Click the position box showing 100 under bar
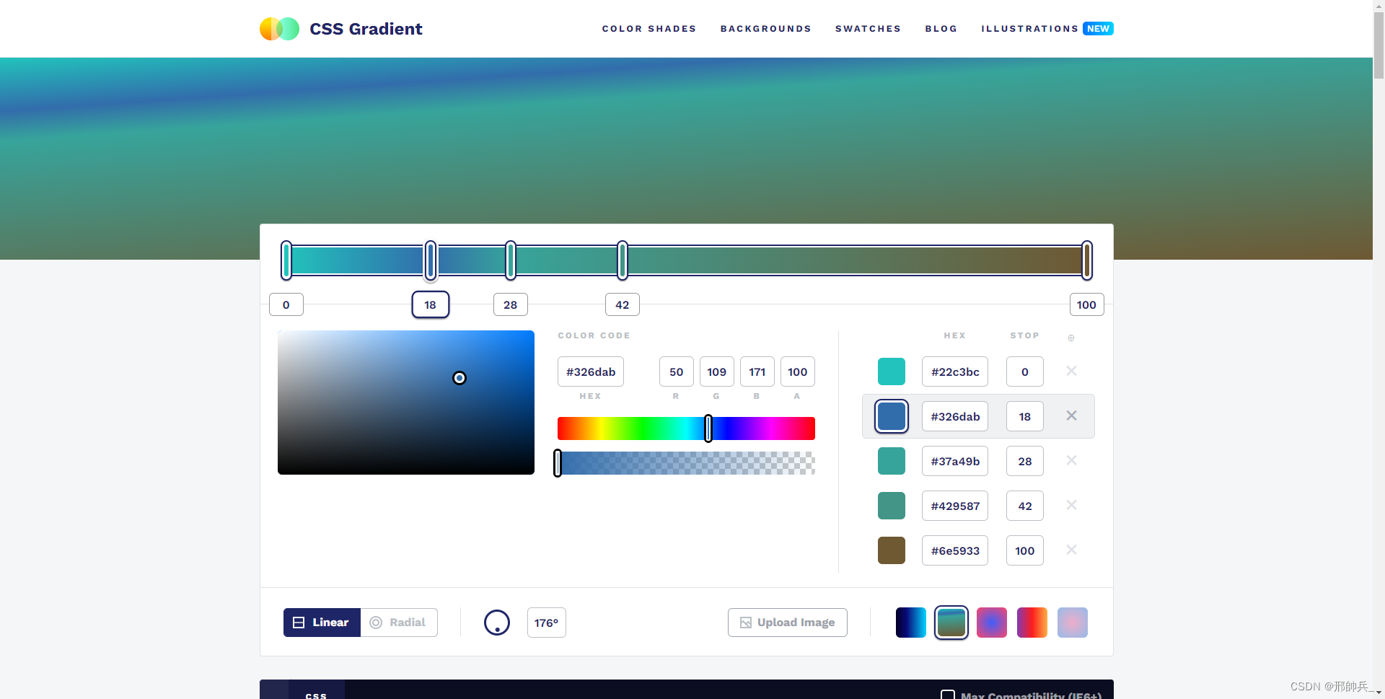 pos(1087,304)
